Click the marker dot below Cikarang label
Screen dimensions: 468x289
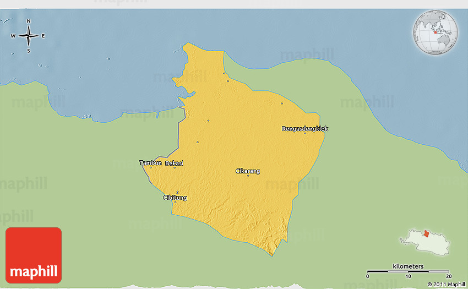click(x=248, y=176)
